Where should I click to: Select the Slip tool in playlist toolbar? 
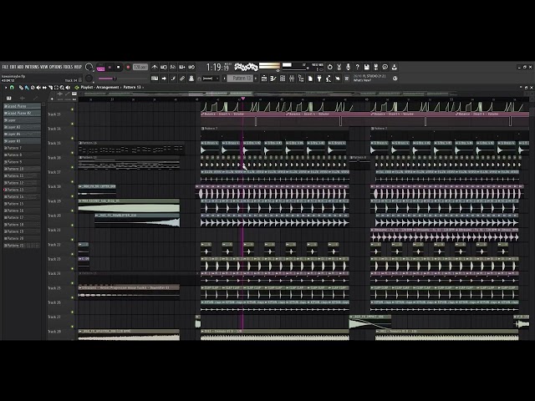pos(44,88)
